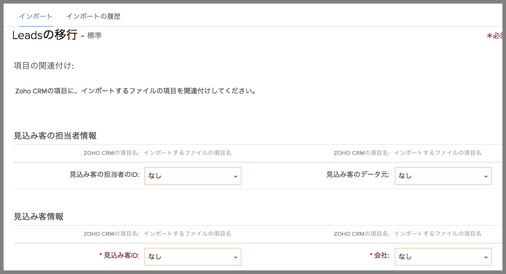Image resolution: width=506 pixels, height=274 pixels.
Task: Click the 見込み客情報 section heading
Action: (x=38, y=217)
